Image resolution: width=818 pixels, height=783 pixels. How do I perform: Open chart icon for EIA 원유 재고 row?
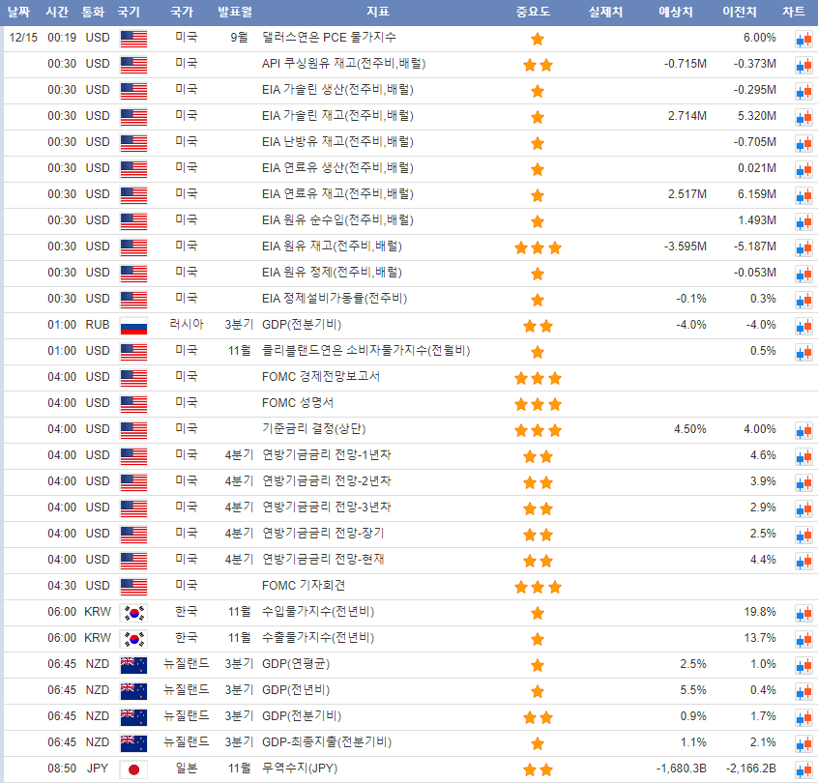[803, 247]
